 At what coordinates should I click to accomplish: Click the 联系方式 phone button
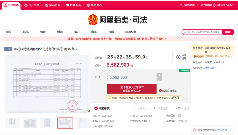tap(219, 62)
